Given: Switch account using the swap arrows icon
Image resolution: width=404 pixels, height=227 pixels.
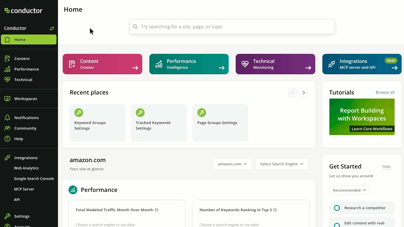Looking at the screenshot, I should pyautogui.click(x=52, y=28).
